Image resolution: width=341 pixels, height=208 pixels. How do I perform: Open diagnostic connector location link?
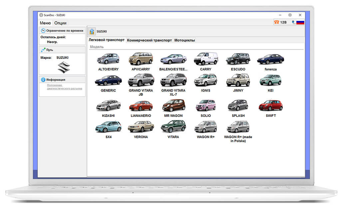(x=65, y=87)
